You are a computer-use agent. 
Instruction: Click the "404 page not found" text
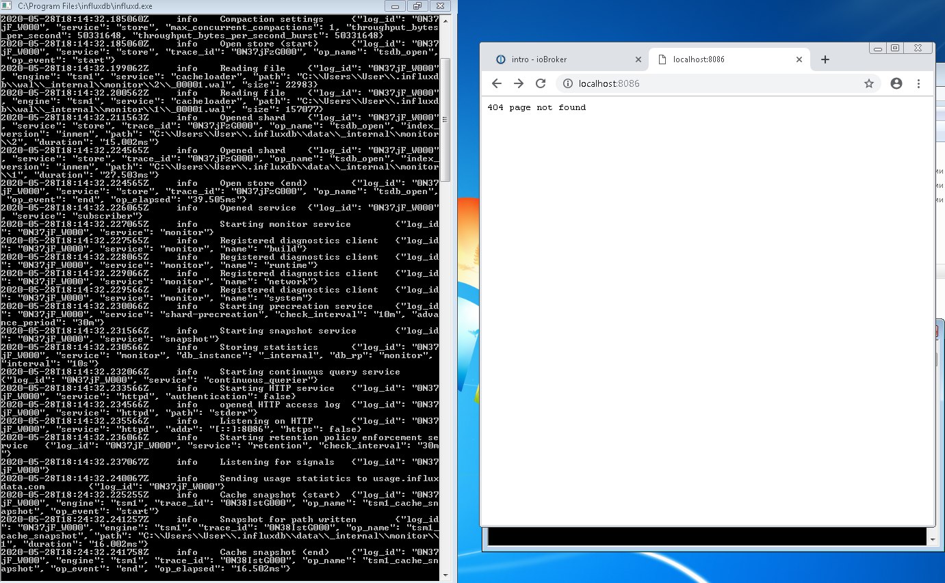(536, 107)
